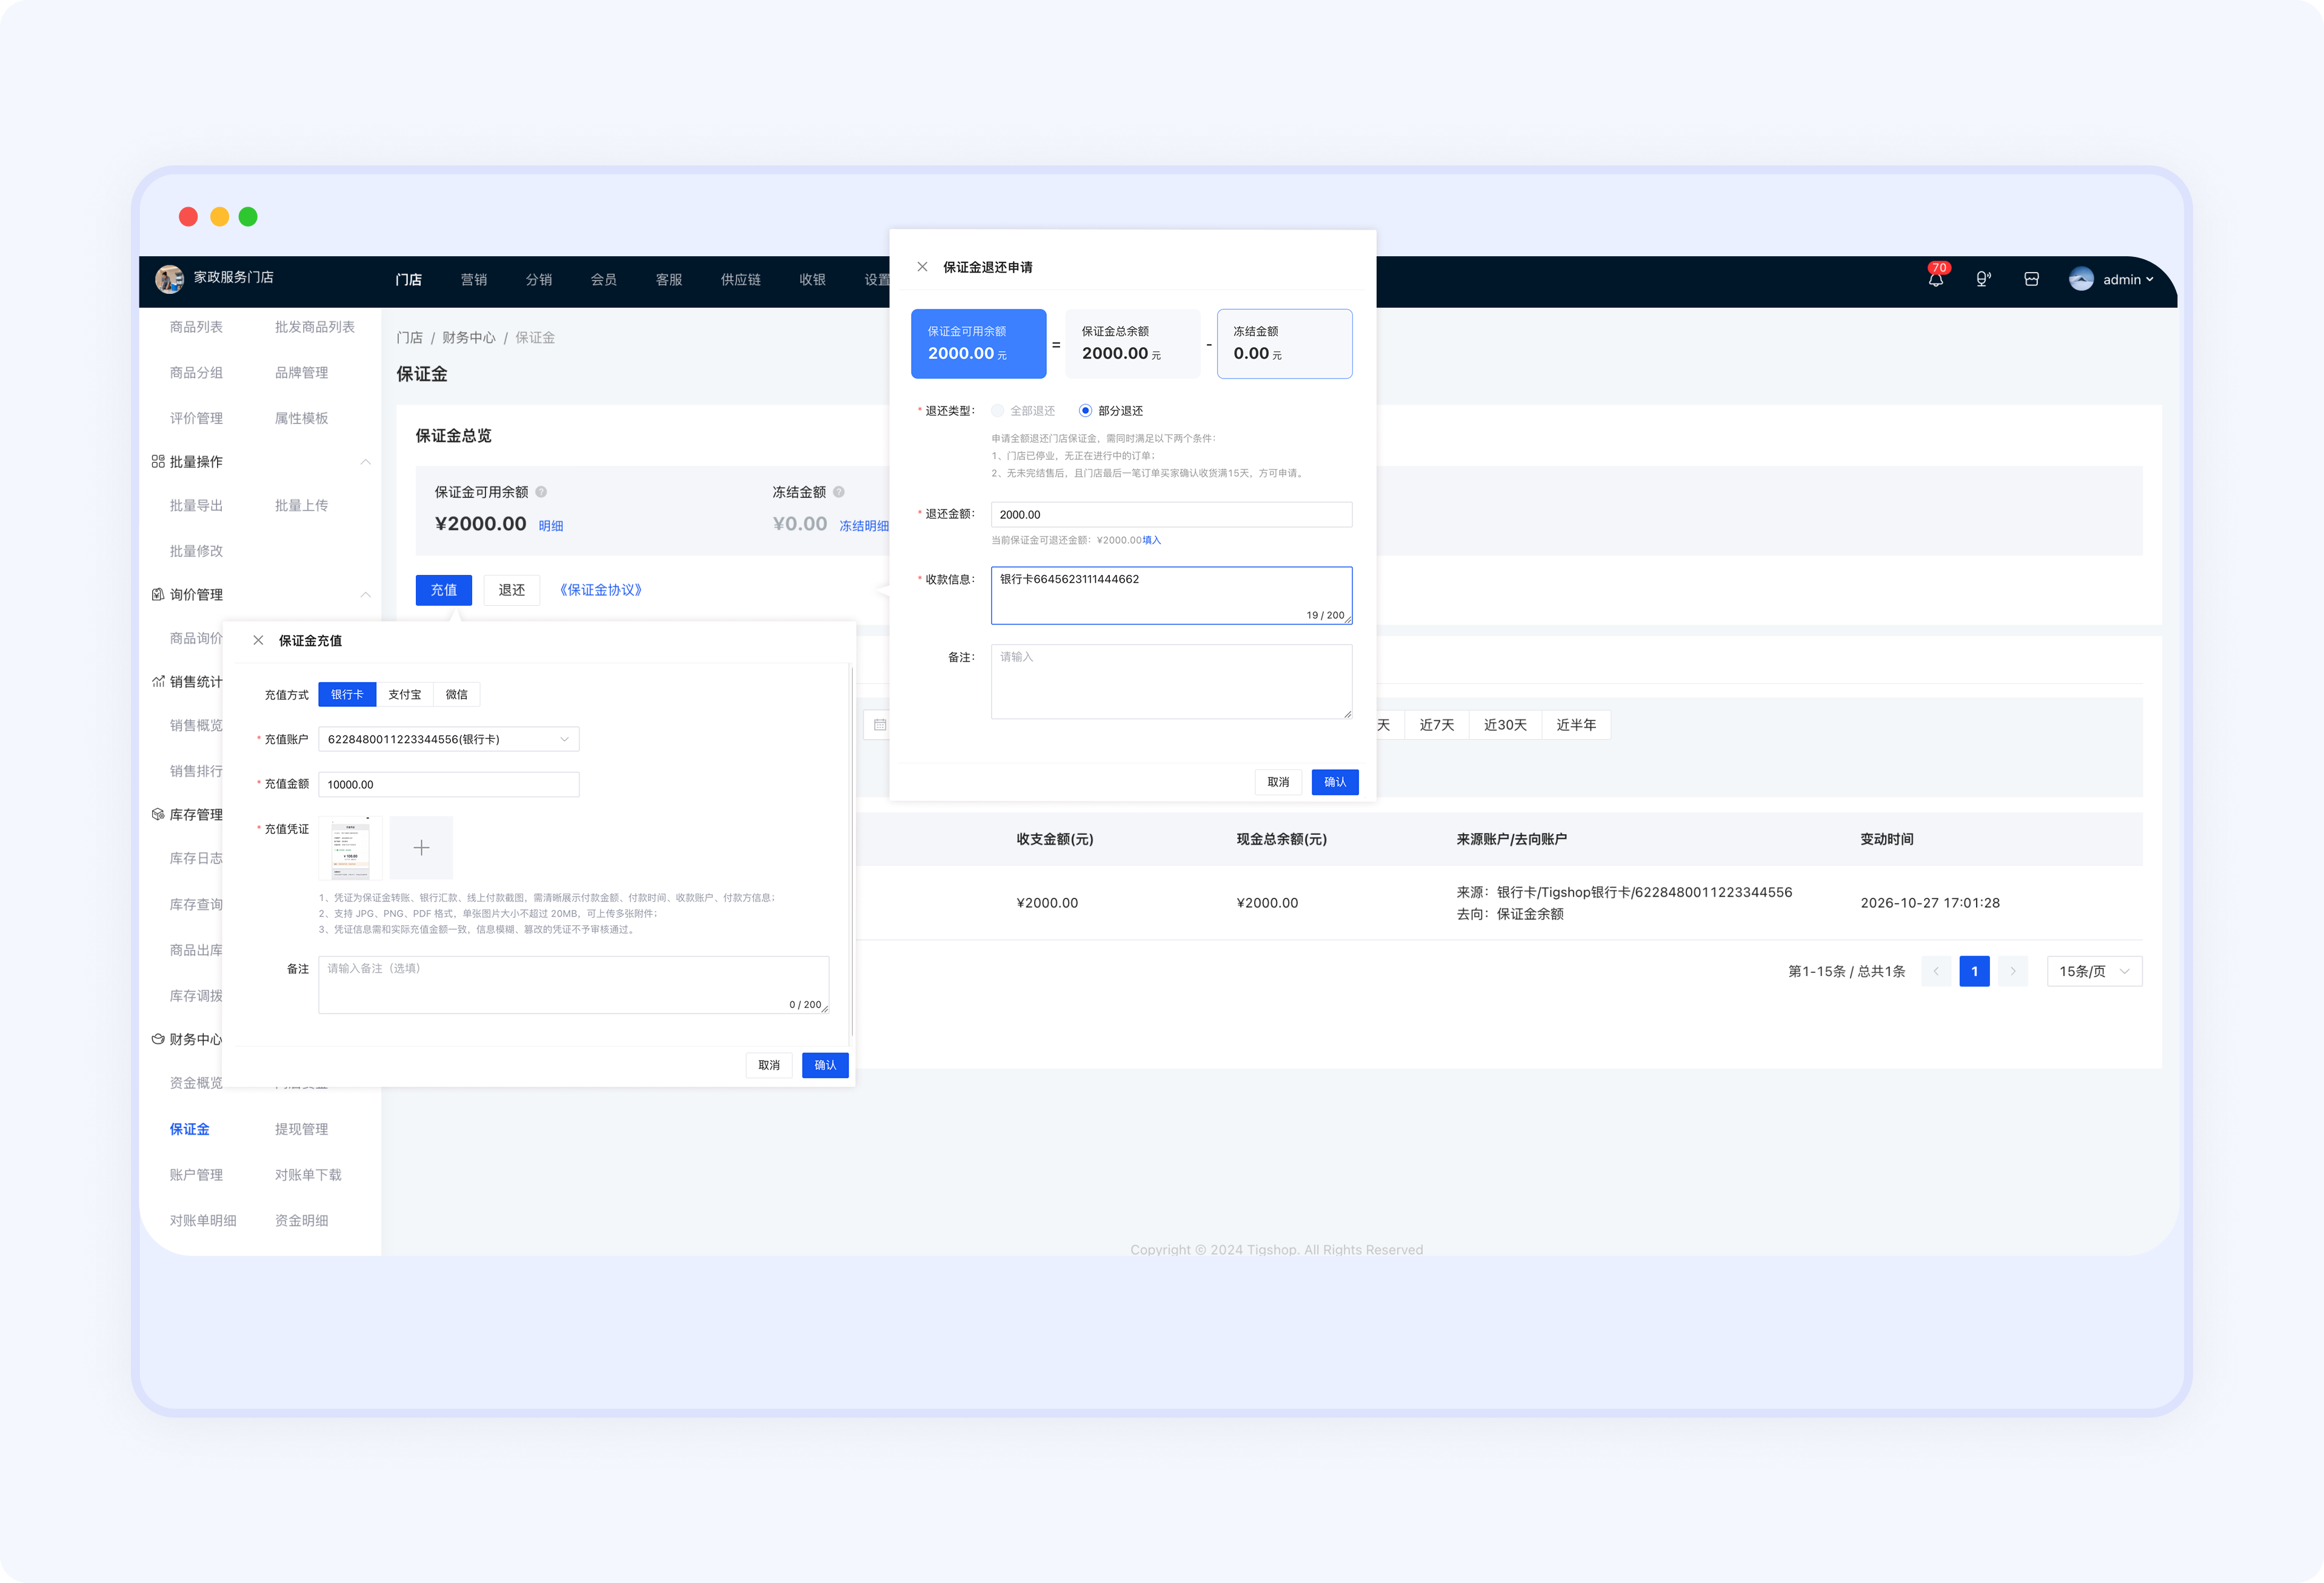Choose 银行卡 as recharge method
The width and height of the screenshot is (2324, 1583).
pyautogui.click(x=347, y=694)
